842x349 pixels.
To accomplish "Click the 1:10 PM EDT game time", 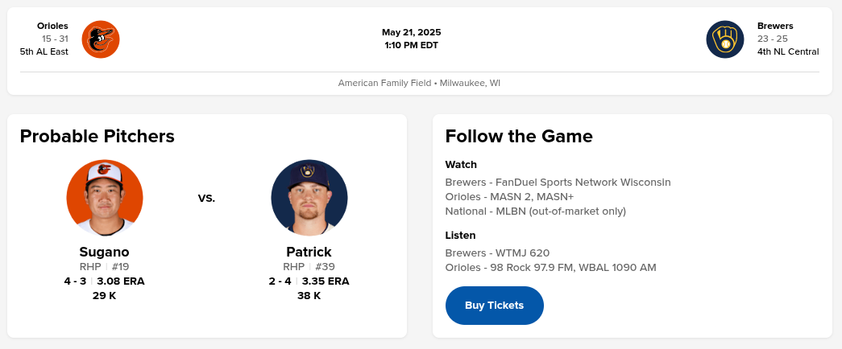I will pyautogui.click(x=411, y=45).
